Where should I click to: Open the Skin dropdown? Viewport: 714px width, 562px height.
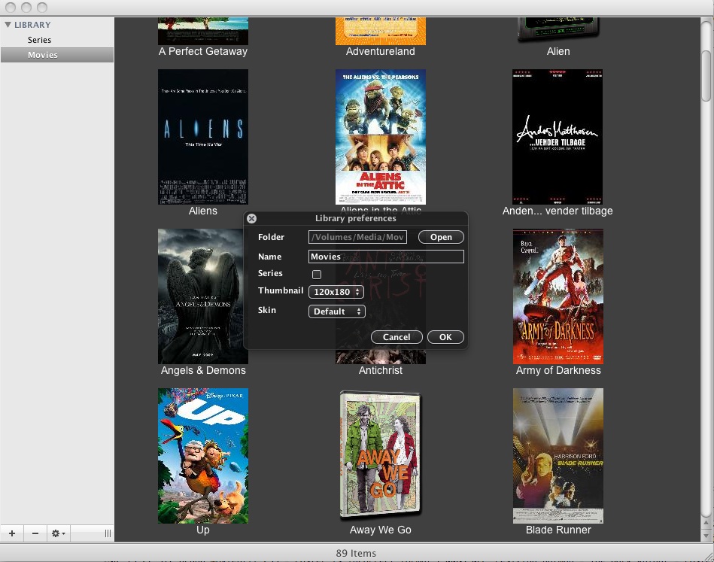click(336, 311)
